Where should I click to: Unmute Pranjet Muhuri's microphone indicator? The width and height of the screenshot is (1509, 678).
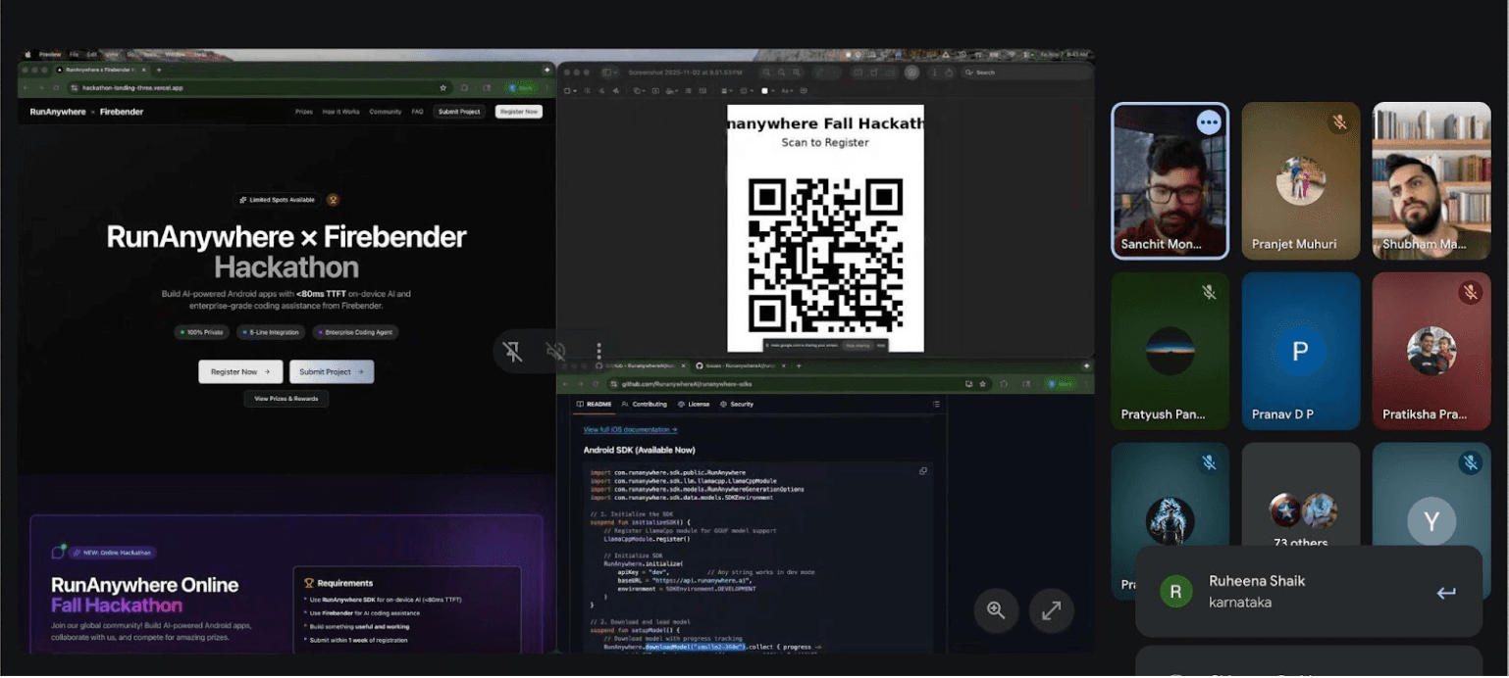click(1338, 122)
